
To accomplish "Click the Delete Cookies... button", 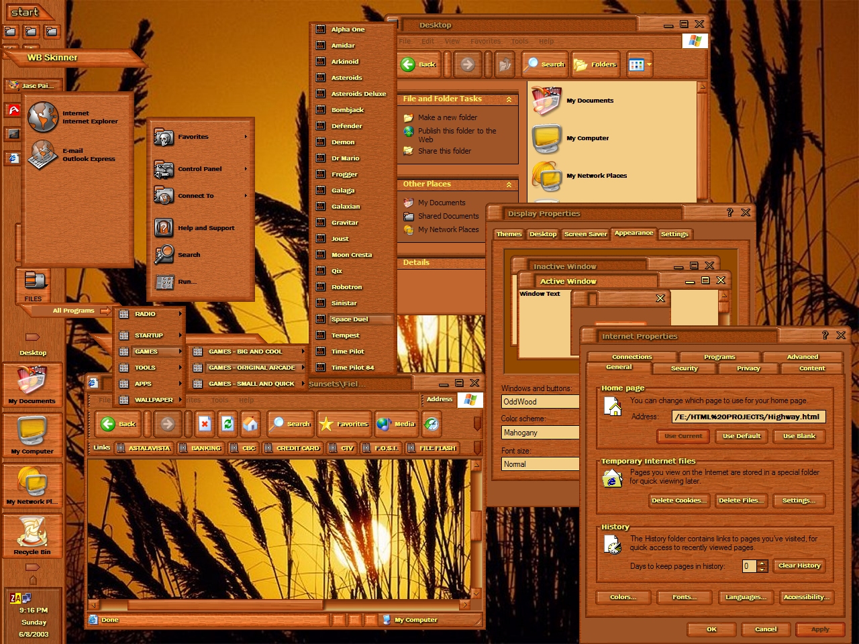I will [x=678, y=500].
